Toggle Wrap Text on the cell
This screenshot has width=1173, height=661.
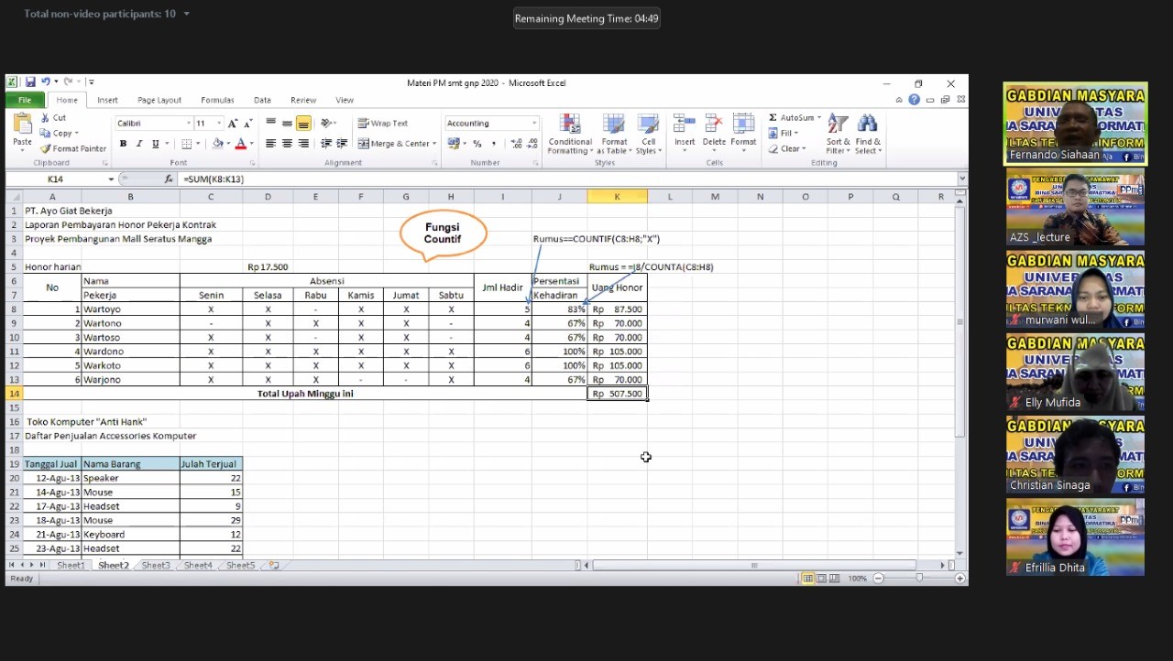coord(383,123)
